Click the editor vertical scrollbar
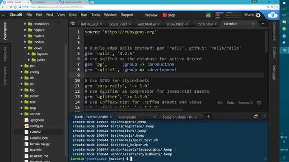Image resolution: width=289 pixels, height=162 pixels. pyautogui.click(x=266, y=41)
